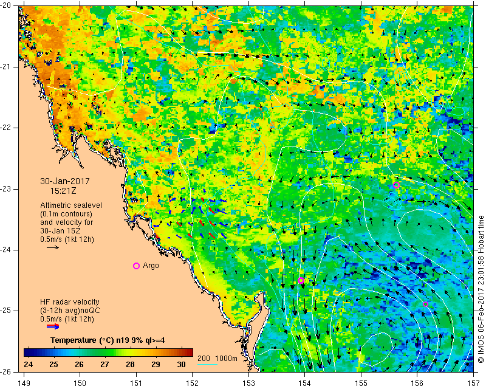Click the '(3-12h avg)noQC' text
The width and height of the screenshot is (486, 389).
coord(70,311)
